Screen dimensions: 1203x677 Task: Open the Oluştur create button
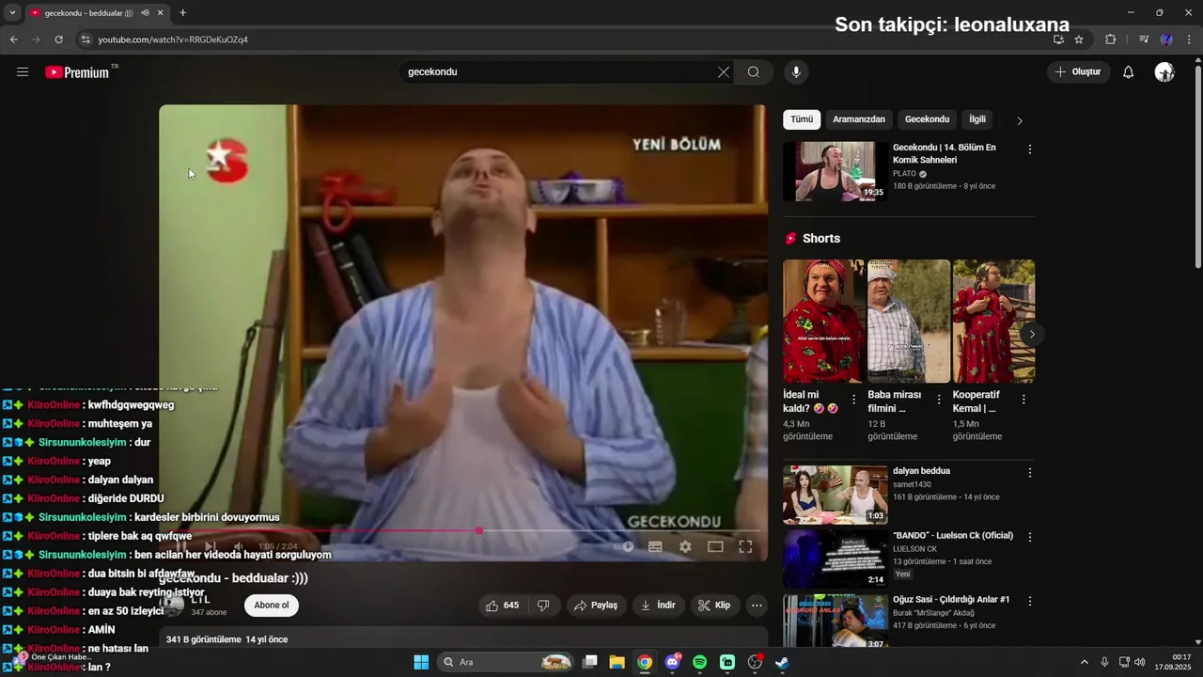coord(1078,72)
